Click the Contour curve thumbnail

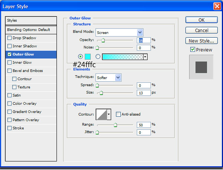[101, 114]
